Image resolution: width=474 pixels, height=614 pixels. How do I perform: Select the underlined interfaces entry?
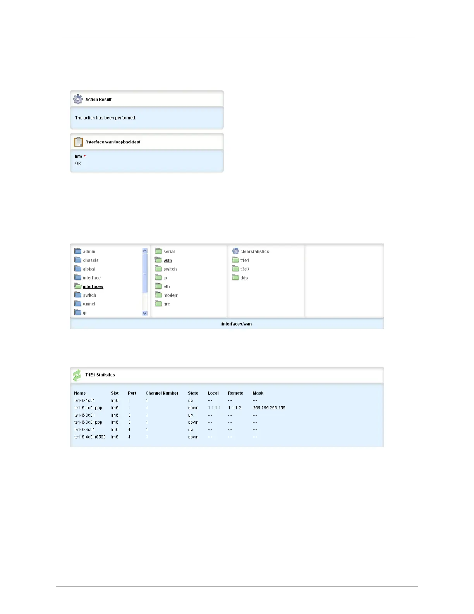point(93,286)
